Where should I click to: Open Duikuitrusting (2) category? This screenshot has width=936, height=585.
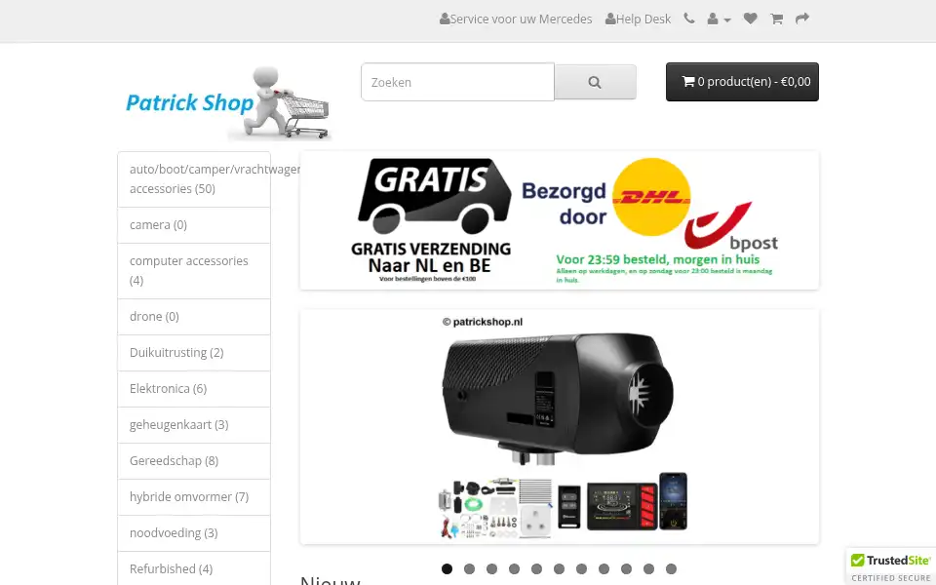click(x=194, y=353)
